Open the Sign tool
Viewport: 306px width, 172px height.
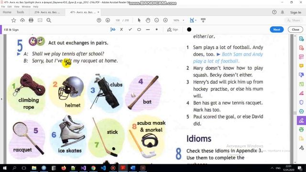(x=173, y=30)
